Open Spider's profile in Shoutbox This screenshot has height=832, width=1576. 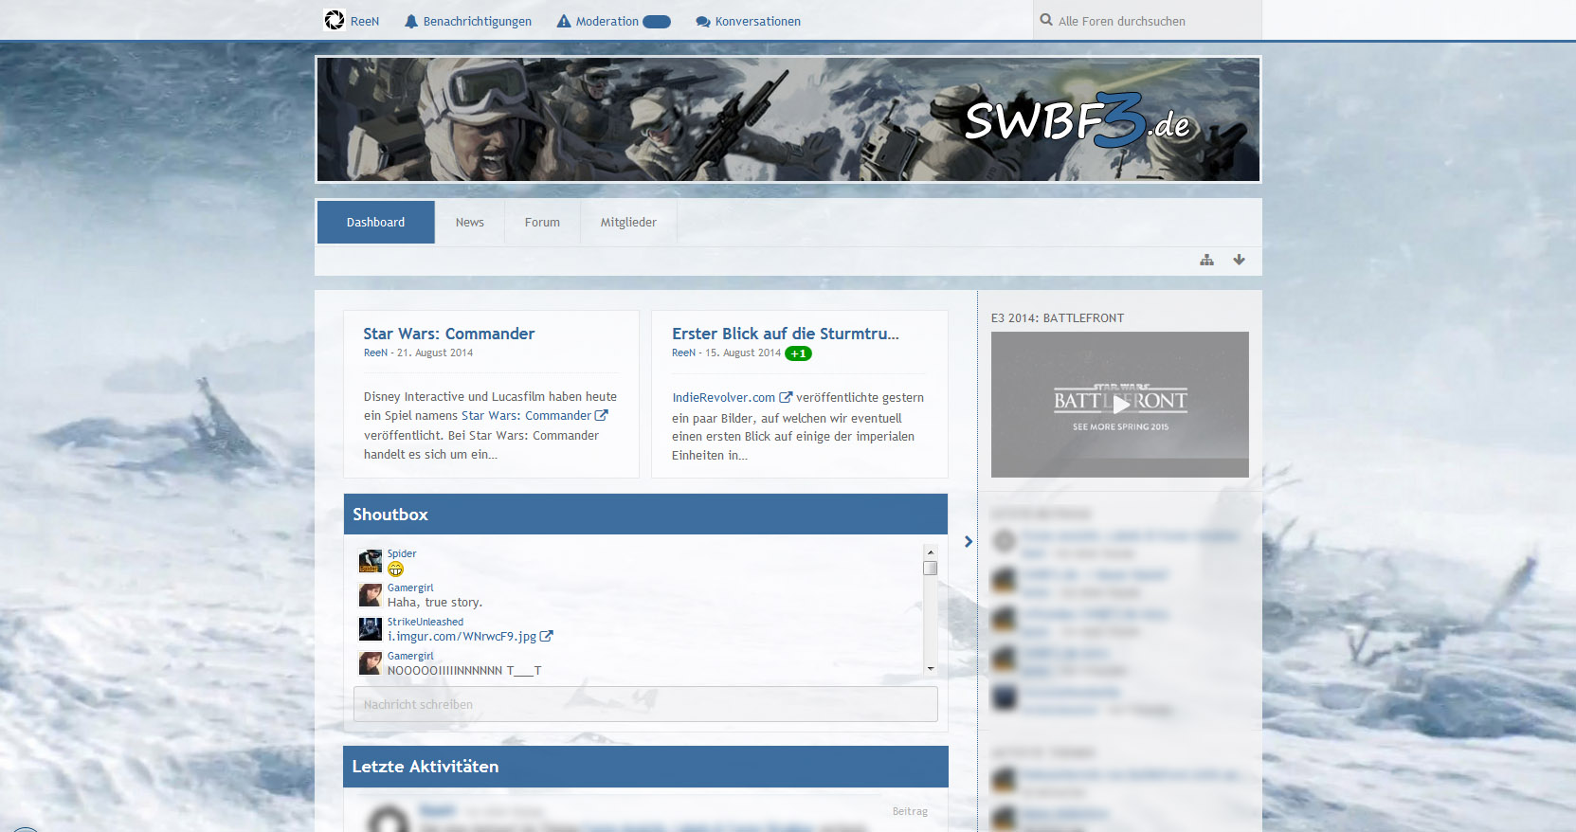pyautogui.click(x=402, y=553)
